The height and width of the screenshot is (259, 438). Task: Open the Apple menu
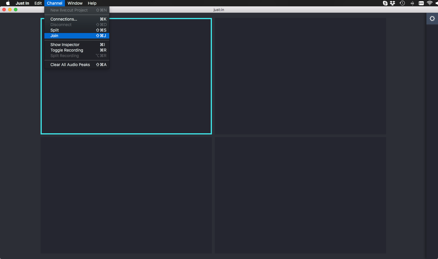[8, 3]
